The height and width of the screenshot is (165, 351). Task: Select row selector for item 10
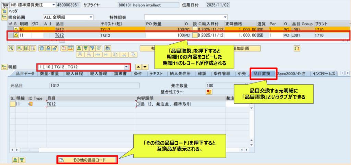10,29
